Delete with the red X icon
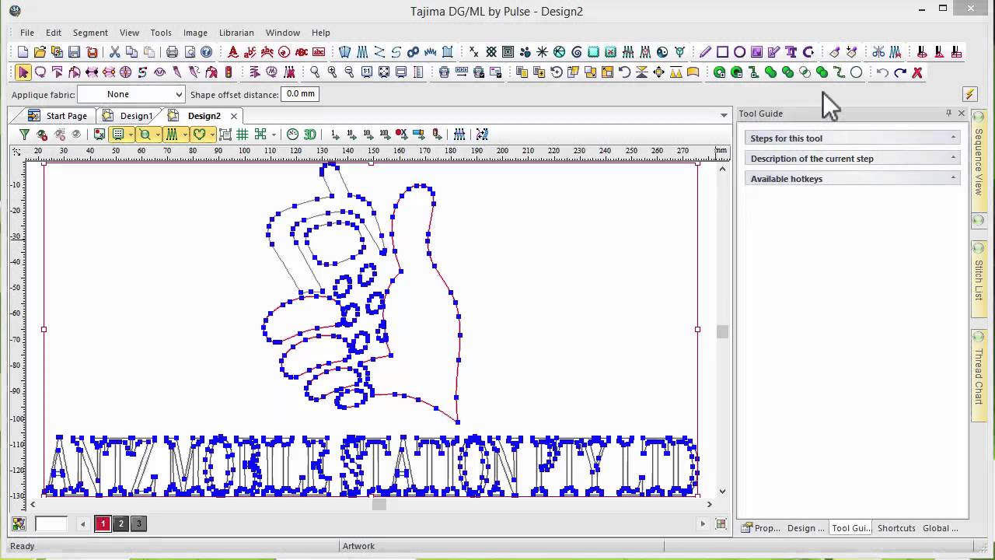 click(917, 72)
